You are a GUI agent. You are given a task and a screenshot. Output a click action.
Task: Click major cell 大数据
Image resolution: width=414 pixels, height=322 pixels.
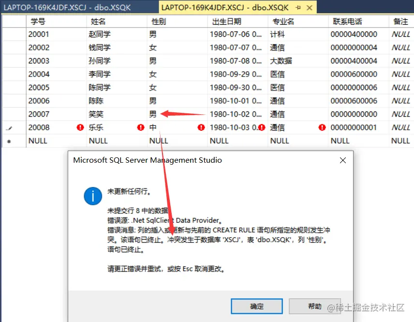[x=298, y=61]
